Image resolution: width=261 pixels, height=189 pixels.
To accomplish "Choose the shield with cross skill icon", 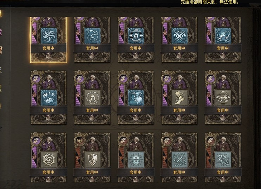I will [x=136, y=160].
